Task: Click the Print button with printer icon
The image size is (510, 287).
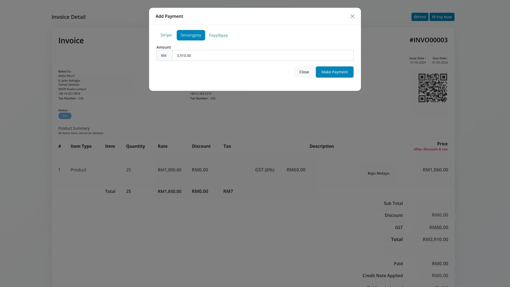Action: (420, 17)
